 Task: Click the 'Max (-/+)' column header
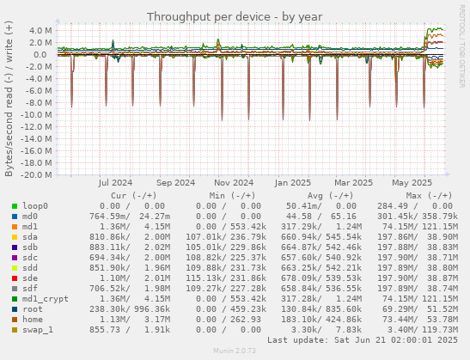tap(429, 196)
